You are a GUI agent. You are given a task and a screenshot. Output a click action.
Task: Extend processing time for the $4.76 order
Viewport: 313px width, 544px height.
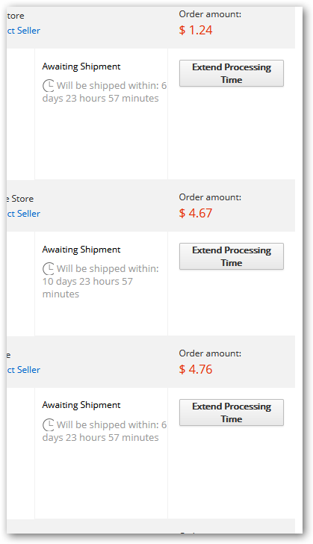(232, 412)
